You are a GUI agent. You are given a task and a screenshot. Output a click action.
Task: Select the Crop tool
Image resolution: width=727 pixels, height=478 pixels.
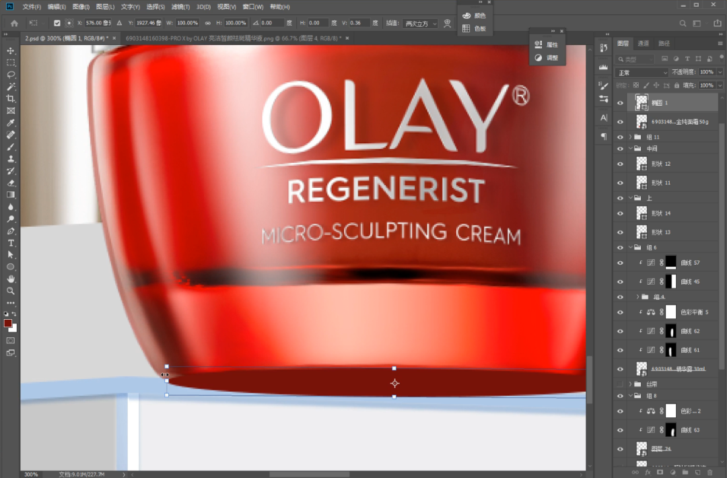click(x=11, y=99)
